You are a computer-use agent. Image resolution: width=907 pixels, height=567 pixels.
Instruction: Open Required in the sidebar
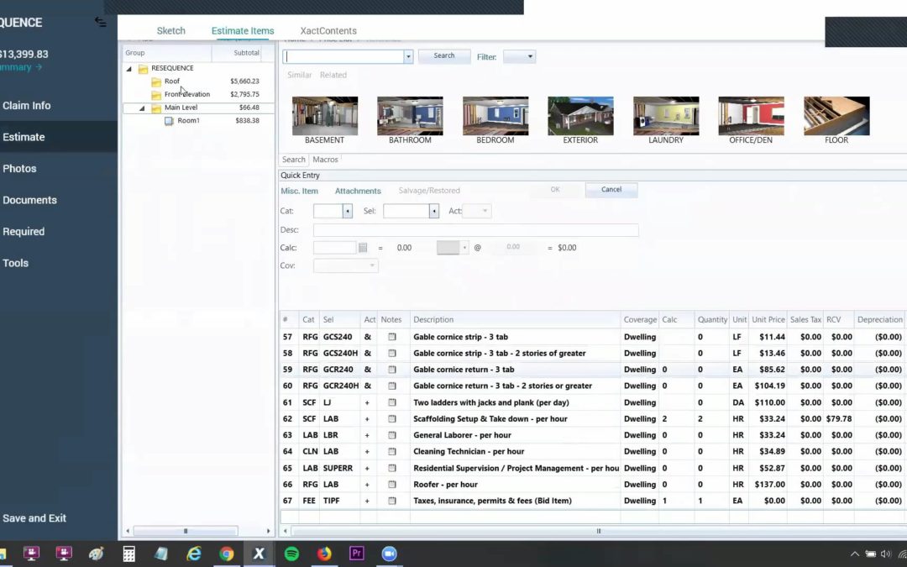click(x=24, y=232)
